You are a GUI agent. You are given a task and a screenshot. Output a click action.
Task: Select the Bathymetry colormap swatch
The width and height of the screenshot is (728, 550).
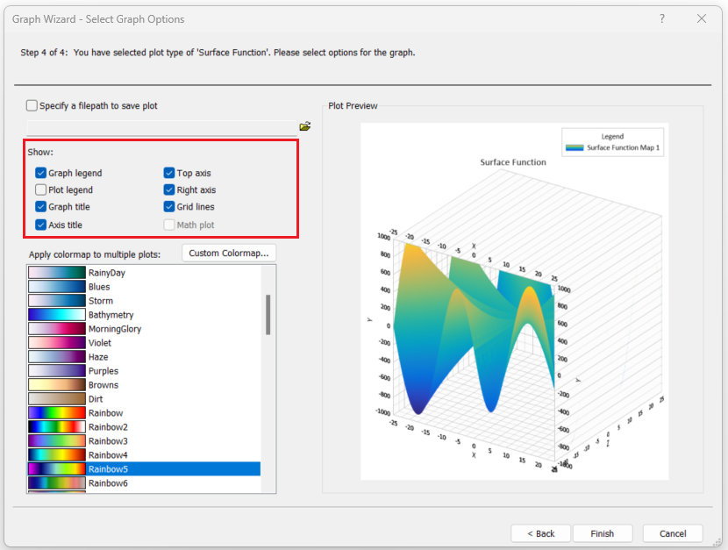(x=57, y=315)
